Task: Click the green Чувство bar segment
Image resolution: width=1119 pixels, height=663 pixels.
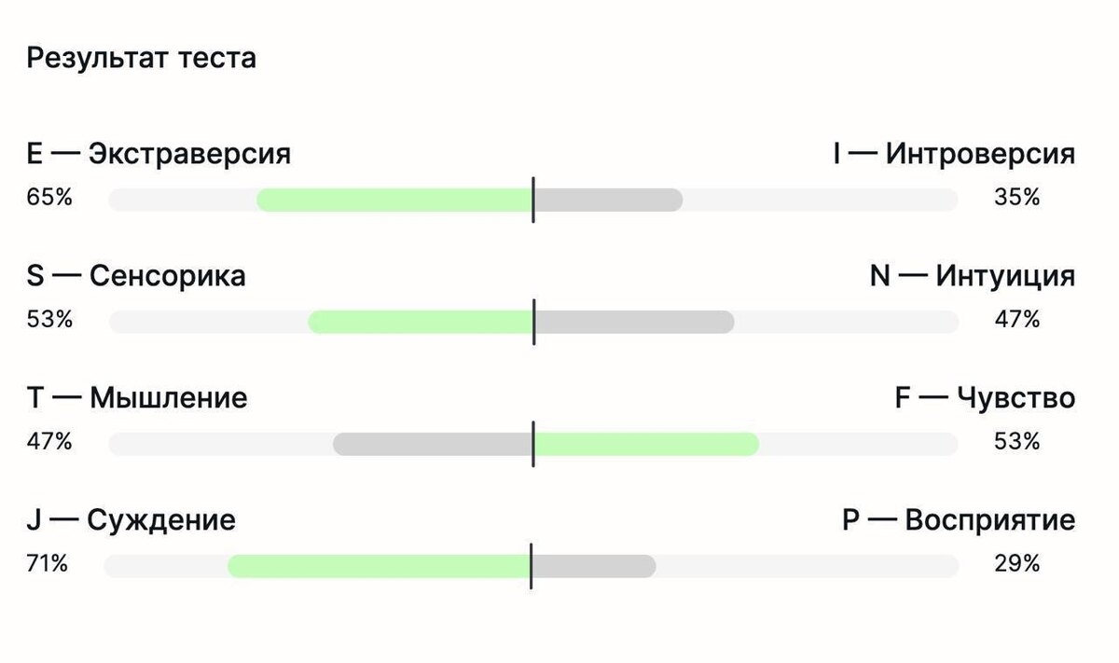Action: (x=646, y=444)
